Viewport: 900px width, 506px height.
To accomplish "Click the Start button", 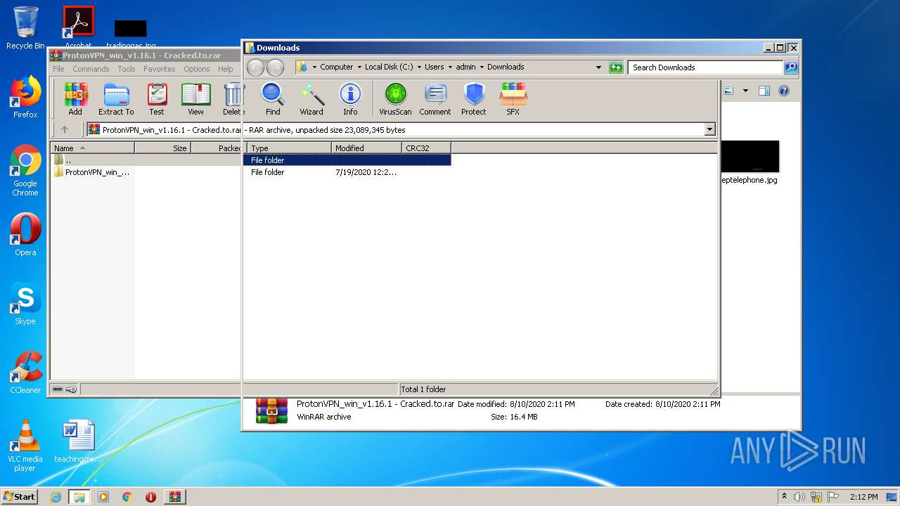I will (x=20, y=496).
